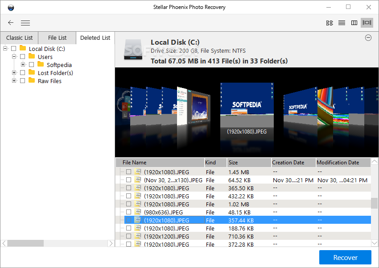Click the Raw Files folder icon
The width and height of the screenshot is (379, 268).
tap(32, 80)
